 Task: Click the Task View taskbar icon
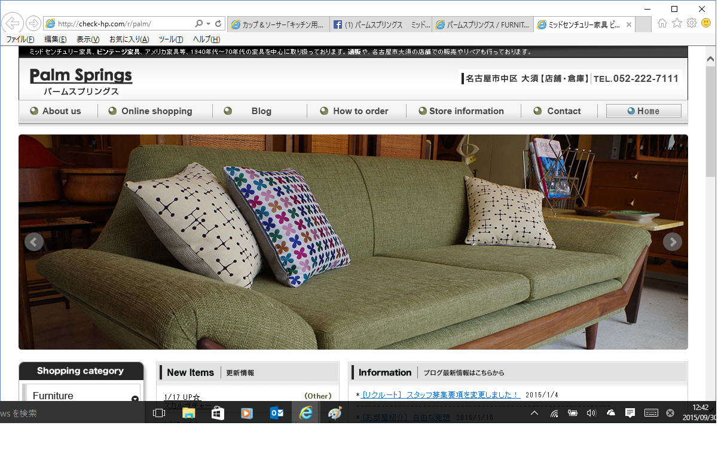point(159,413)
